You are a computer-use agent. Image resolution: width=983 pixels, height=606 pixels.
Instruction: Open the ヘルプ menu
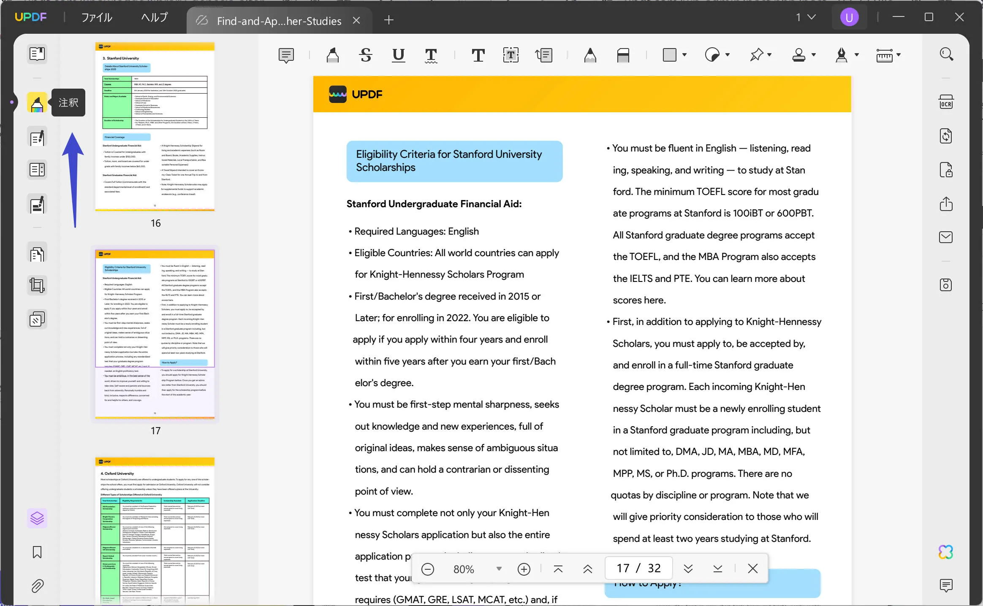point(154,17)
